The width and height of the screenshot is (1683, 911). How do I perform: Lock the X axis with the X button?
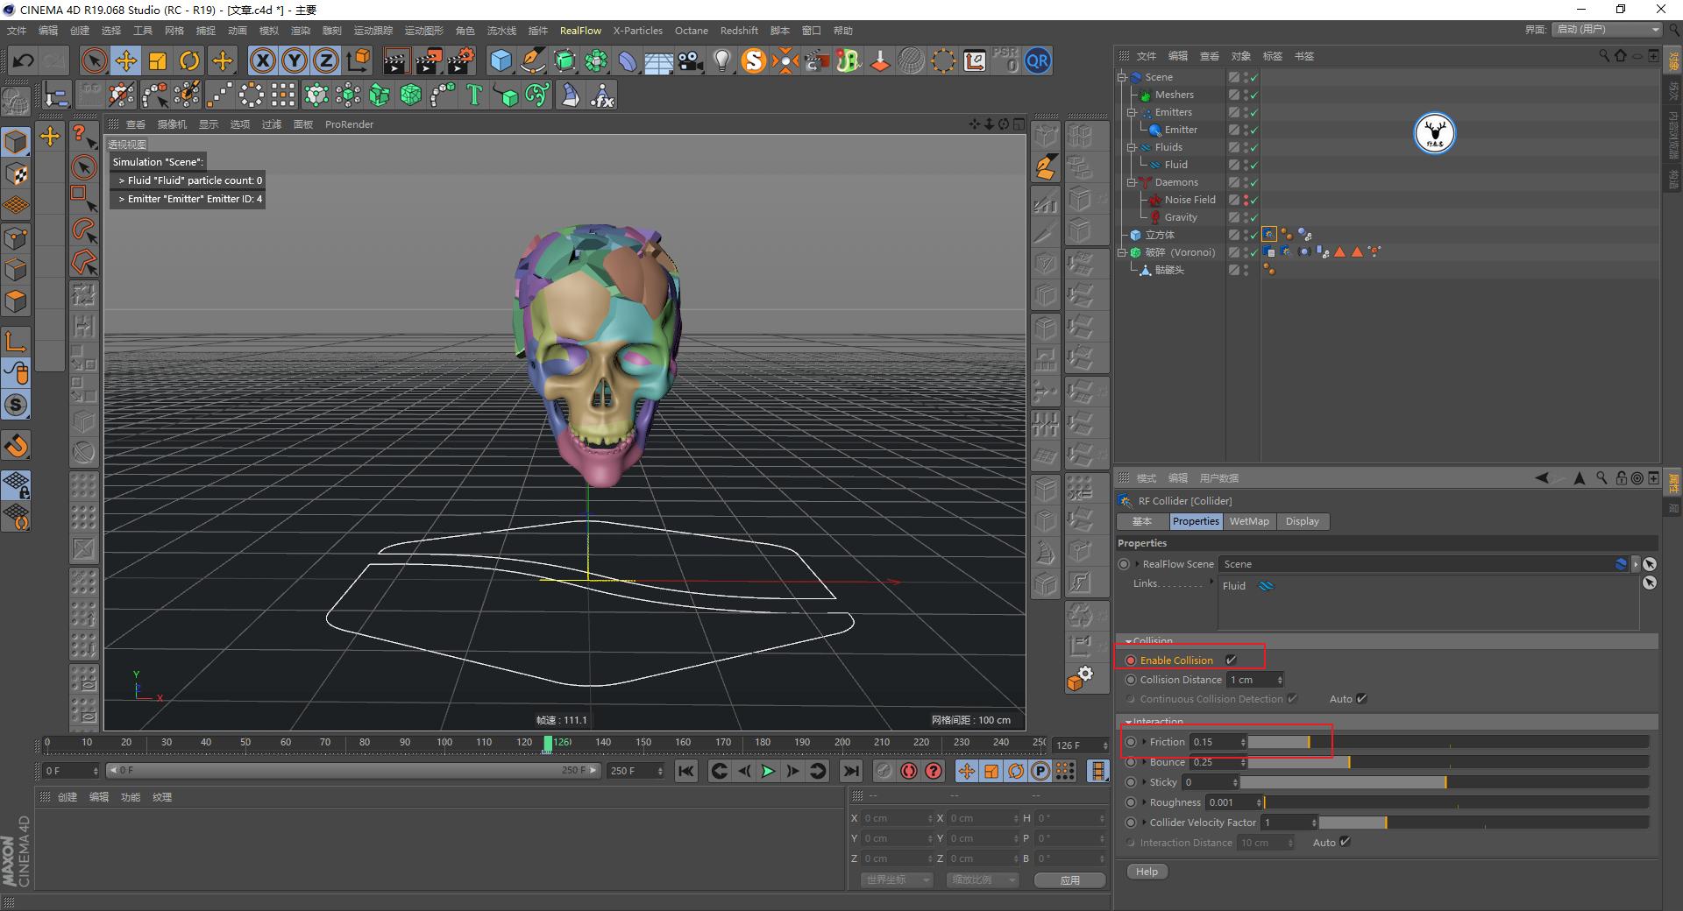tap(263, 60)
